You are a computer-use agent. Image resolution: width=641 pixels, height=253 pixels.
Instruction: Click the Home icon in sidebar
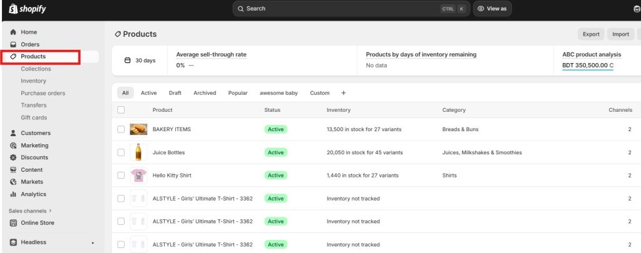tap(13, 32)
